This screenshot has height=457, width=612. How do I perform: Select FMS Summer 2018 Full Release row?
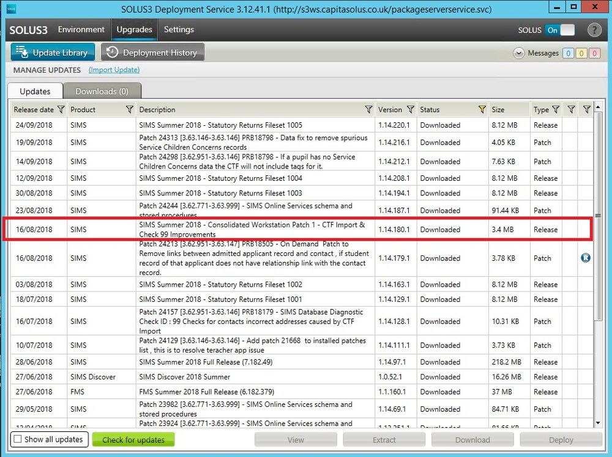tap(302, 392)
